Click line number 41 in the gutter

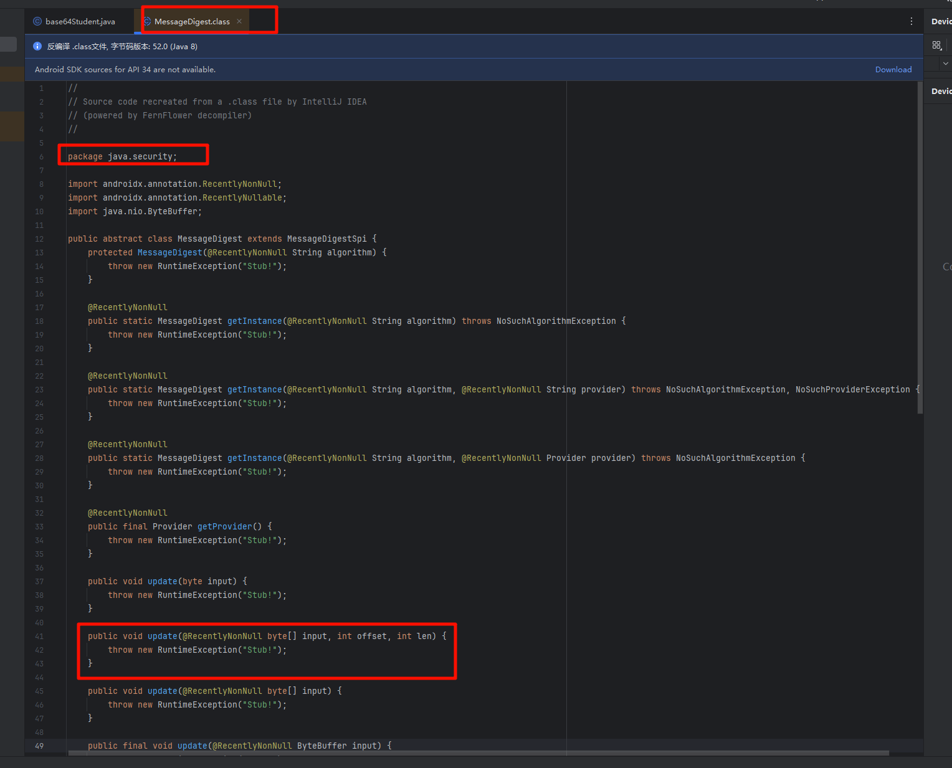tap(39, 636)
